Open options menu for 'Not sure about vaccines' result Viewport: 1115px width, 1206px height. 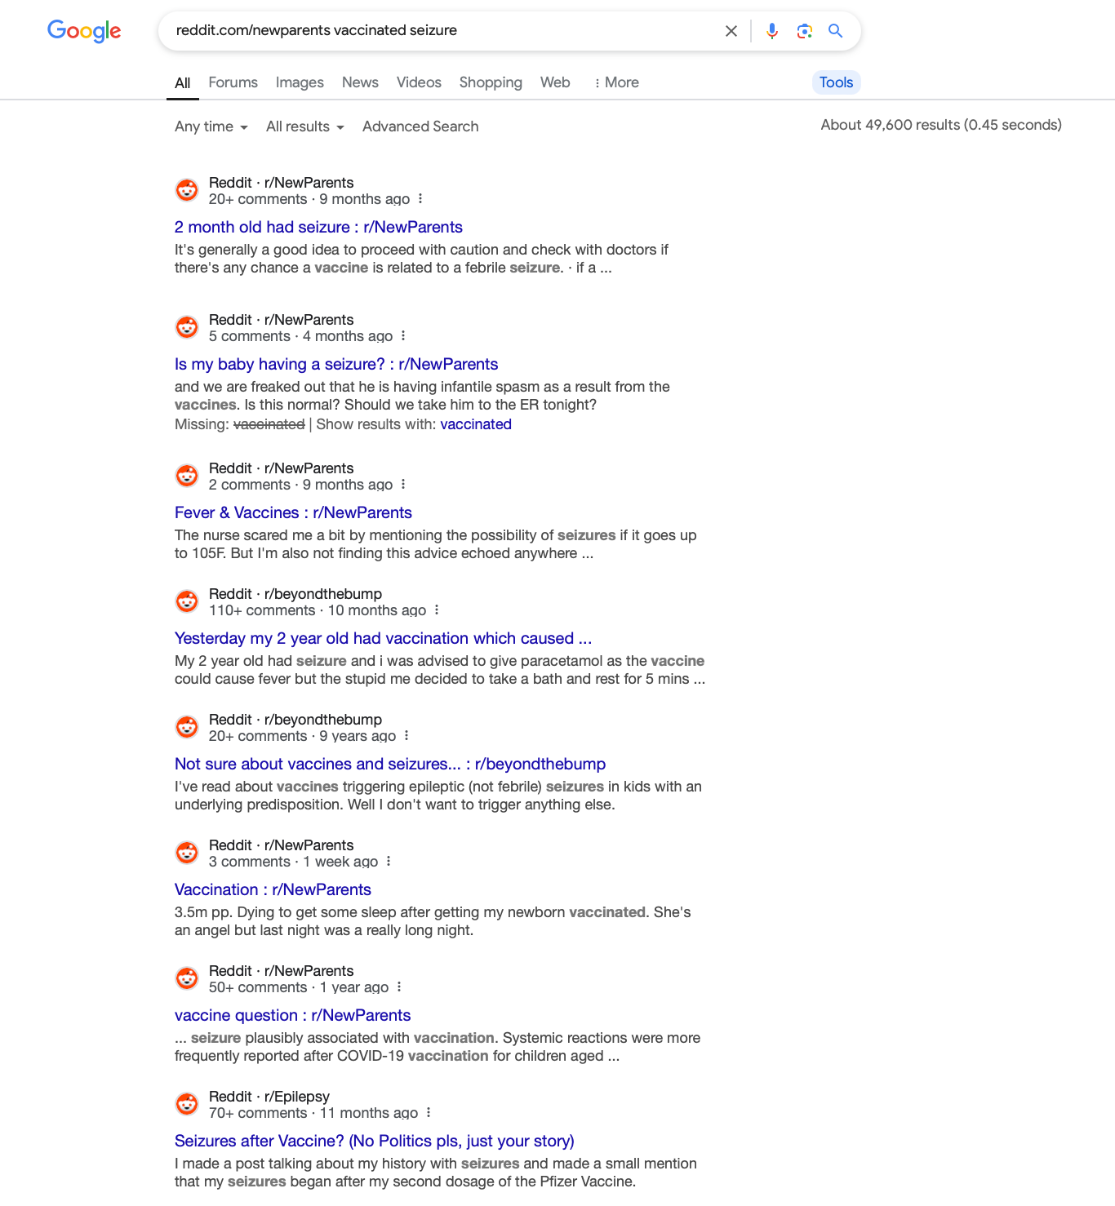pos(406,736)
